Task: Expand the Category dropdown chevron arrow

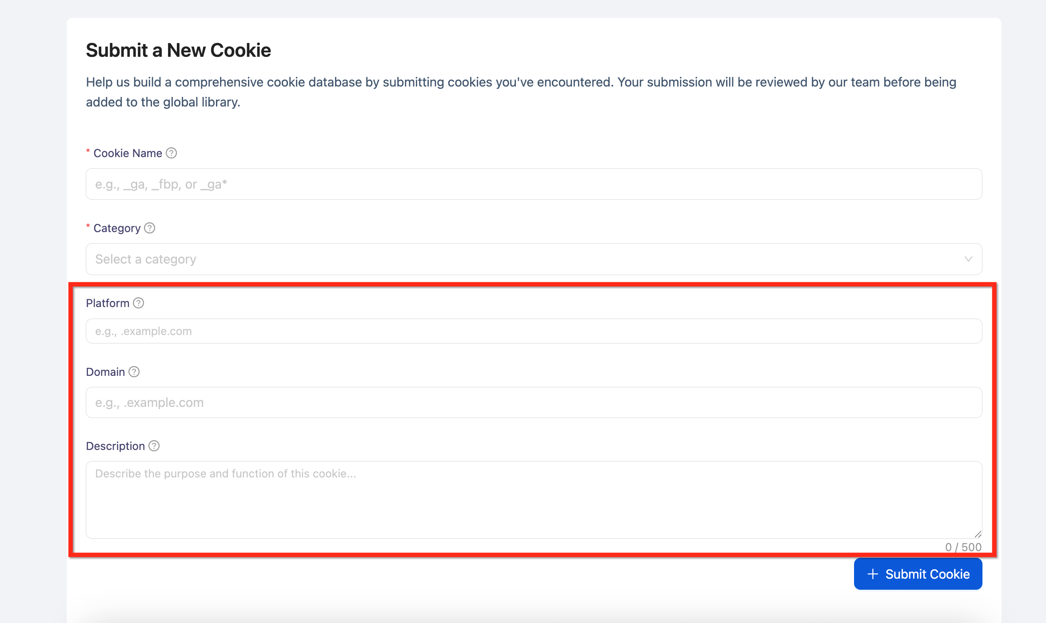Action: tap(969, 259)
